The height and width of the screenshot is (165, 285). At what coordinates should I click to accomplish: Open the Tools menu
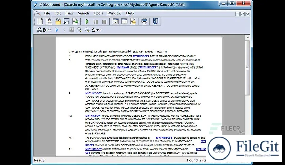(98, 13)
